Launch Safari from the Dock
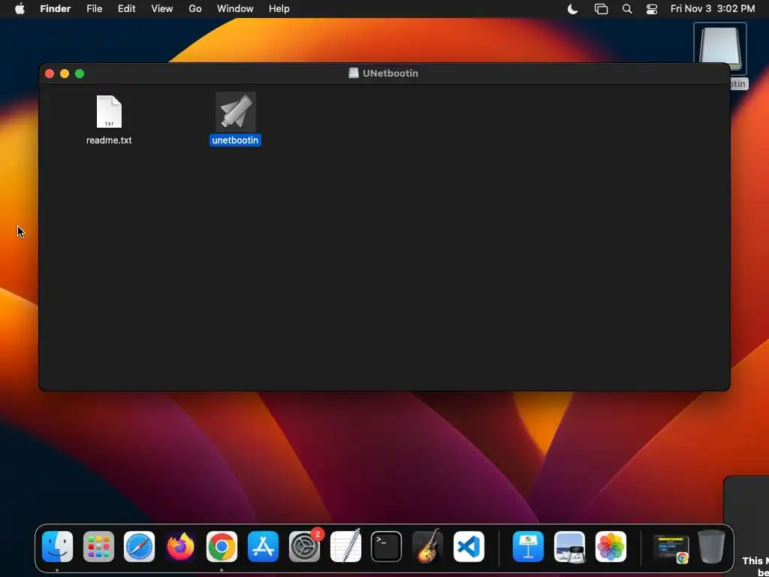The image size is (769, 577). (139, 547)
